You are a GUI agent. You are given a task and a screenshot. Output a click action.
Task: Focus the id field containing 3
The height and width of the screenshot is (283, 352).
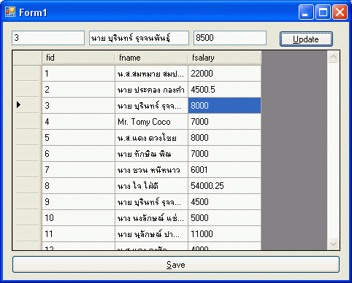[48, 38]
